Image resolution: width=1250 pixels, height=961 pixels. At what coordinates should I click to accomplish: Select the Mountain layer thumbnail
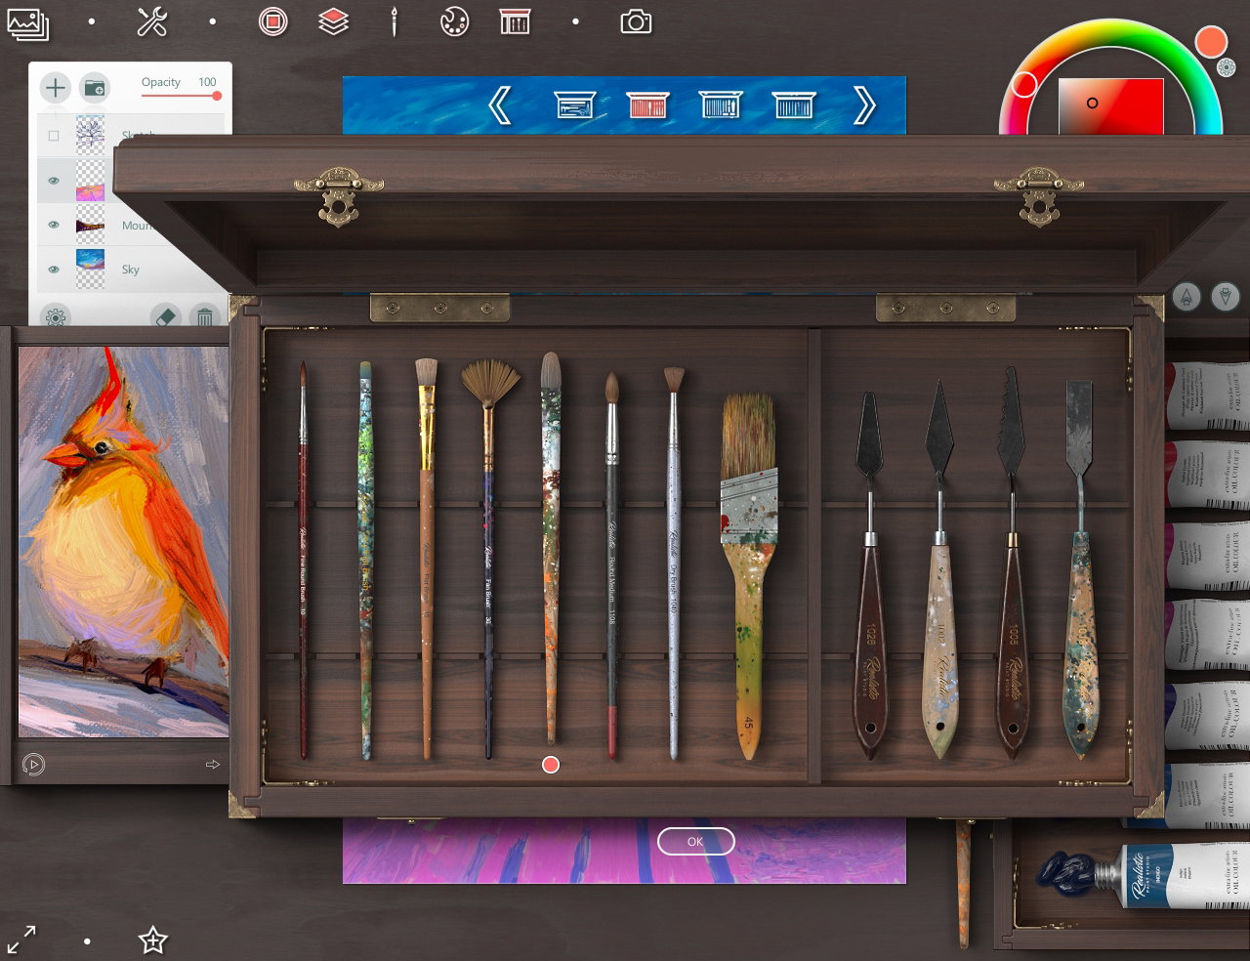click(90, 225)
